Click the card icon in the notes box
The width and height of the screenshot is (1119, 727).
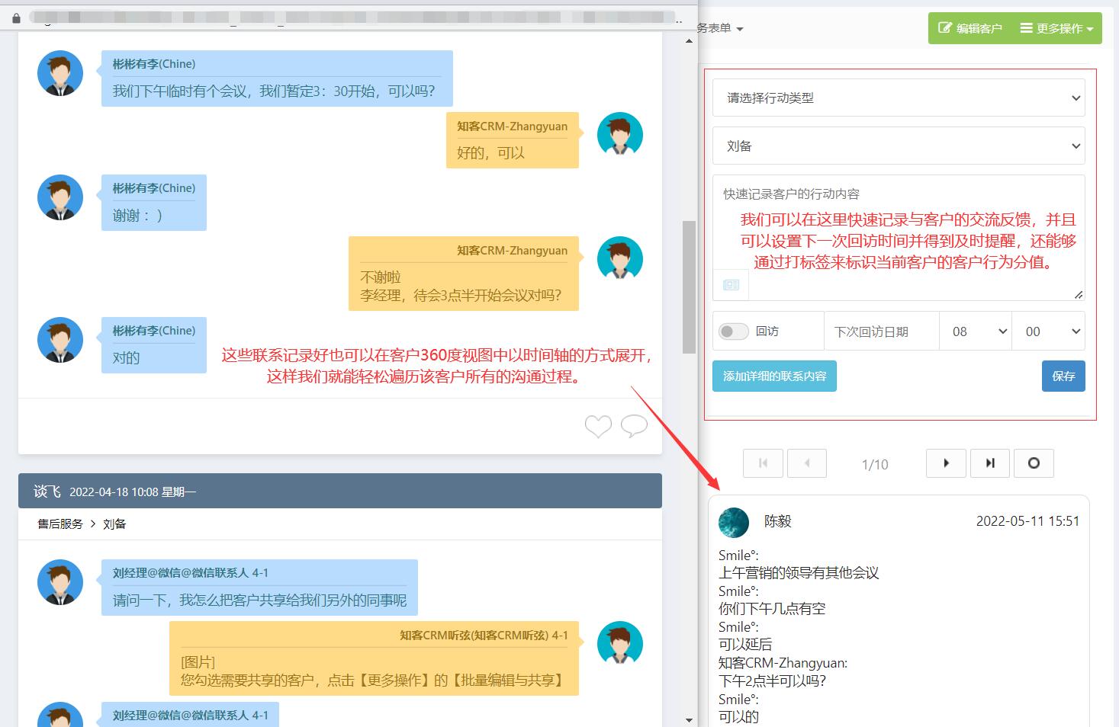[731, 285]
